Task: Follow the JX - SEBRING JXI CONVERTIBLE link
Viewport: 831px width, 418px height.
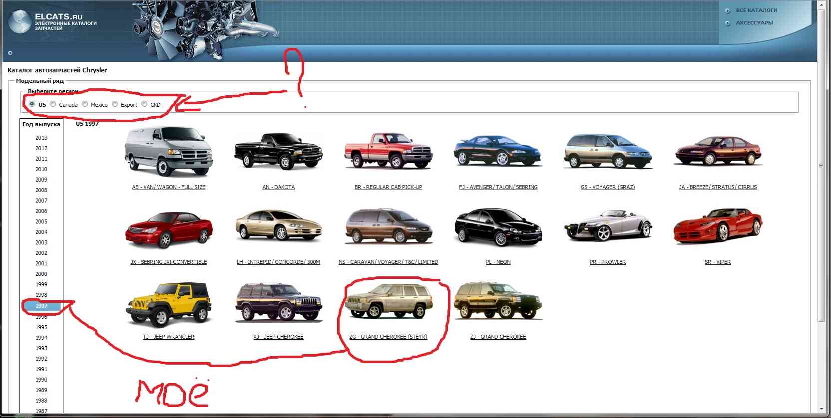Action: 169,262
